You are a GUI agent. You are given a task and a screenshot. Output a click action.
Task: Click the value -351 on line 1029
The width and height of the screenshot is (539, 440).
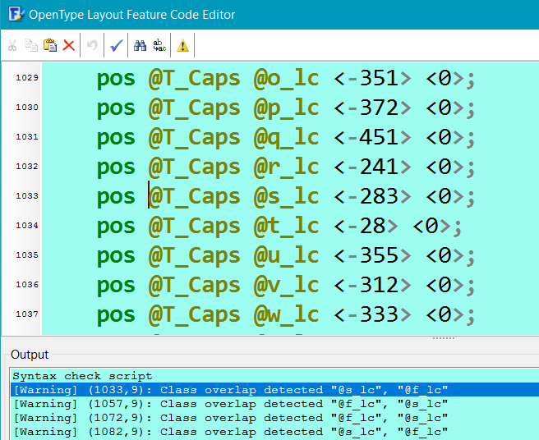coord(373,79)
